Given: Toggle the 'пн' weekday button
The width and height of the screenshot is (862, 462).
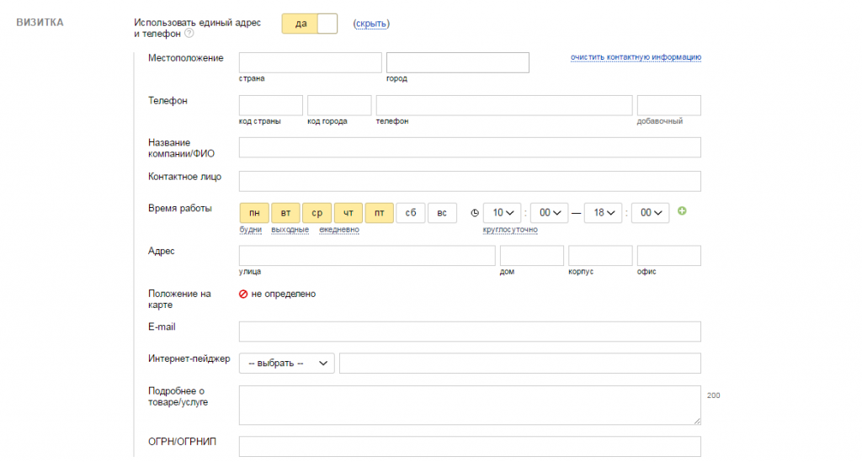Looking at the screenshot, I should point(254,213).
